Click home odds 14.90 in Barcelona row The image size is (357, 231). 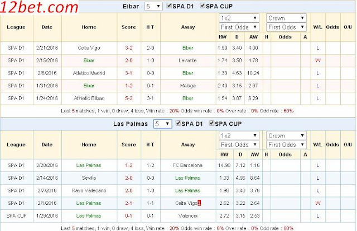coord(224,165)
